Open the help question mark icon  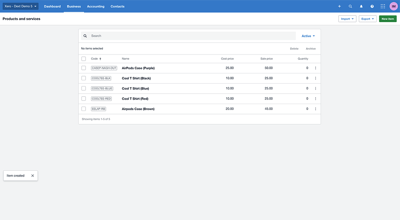[x=372, y=6]
